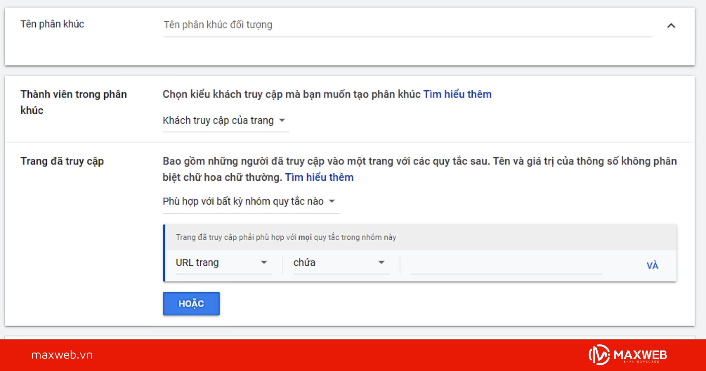Viewport: 706px width, 371px height.
Task: Click the upward chevron icon at top right
Action: 671,25
